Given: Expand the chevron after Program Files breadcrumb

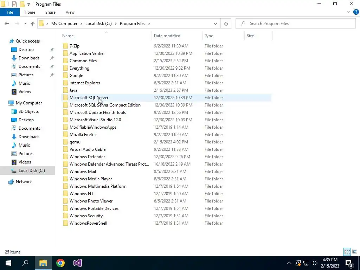Looking at the screenshot, I should (149, 24).
